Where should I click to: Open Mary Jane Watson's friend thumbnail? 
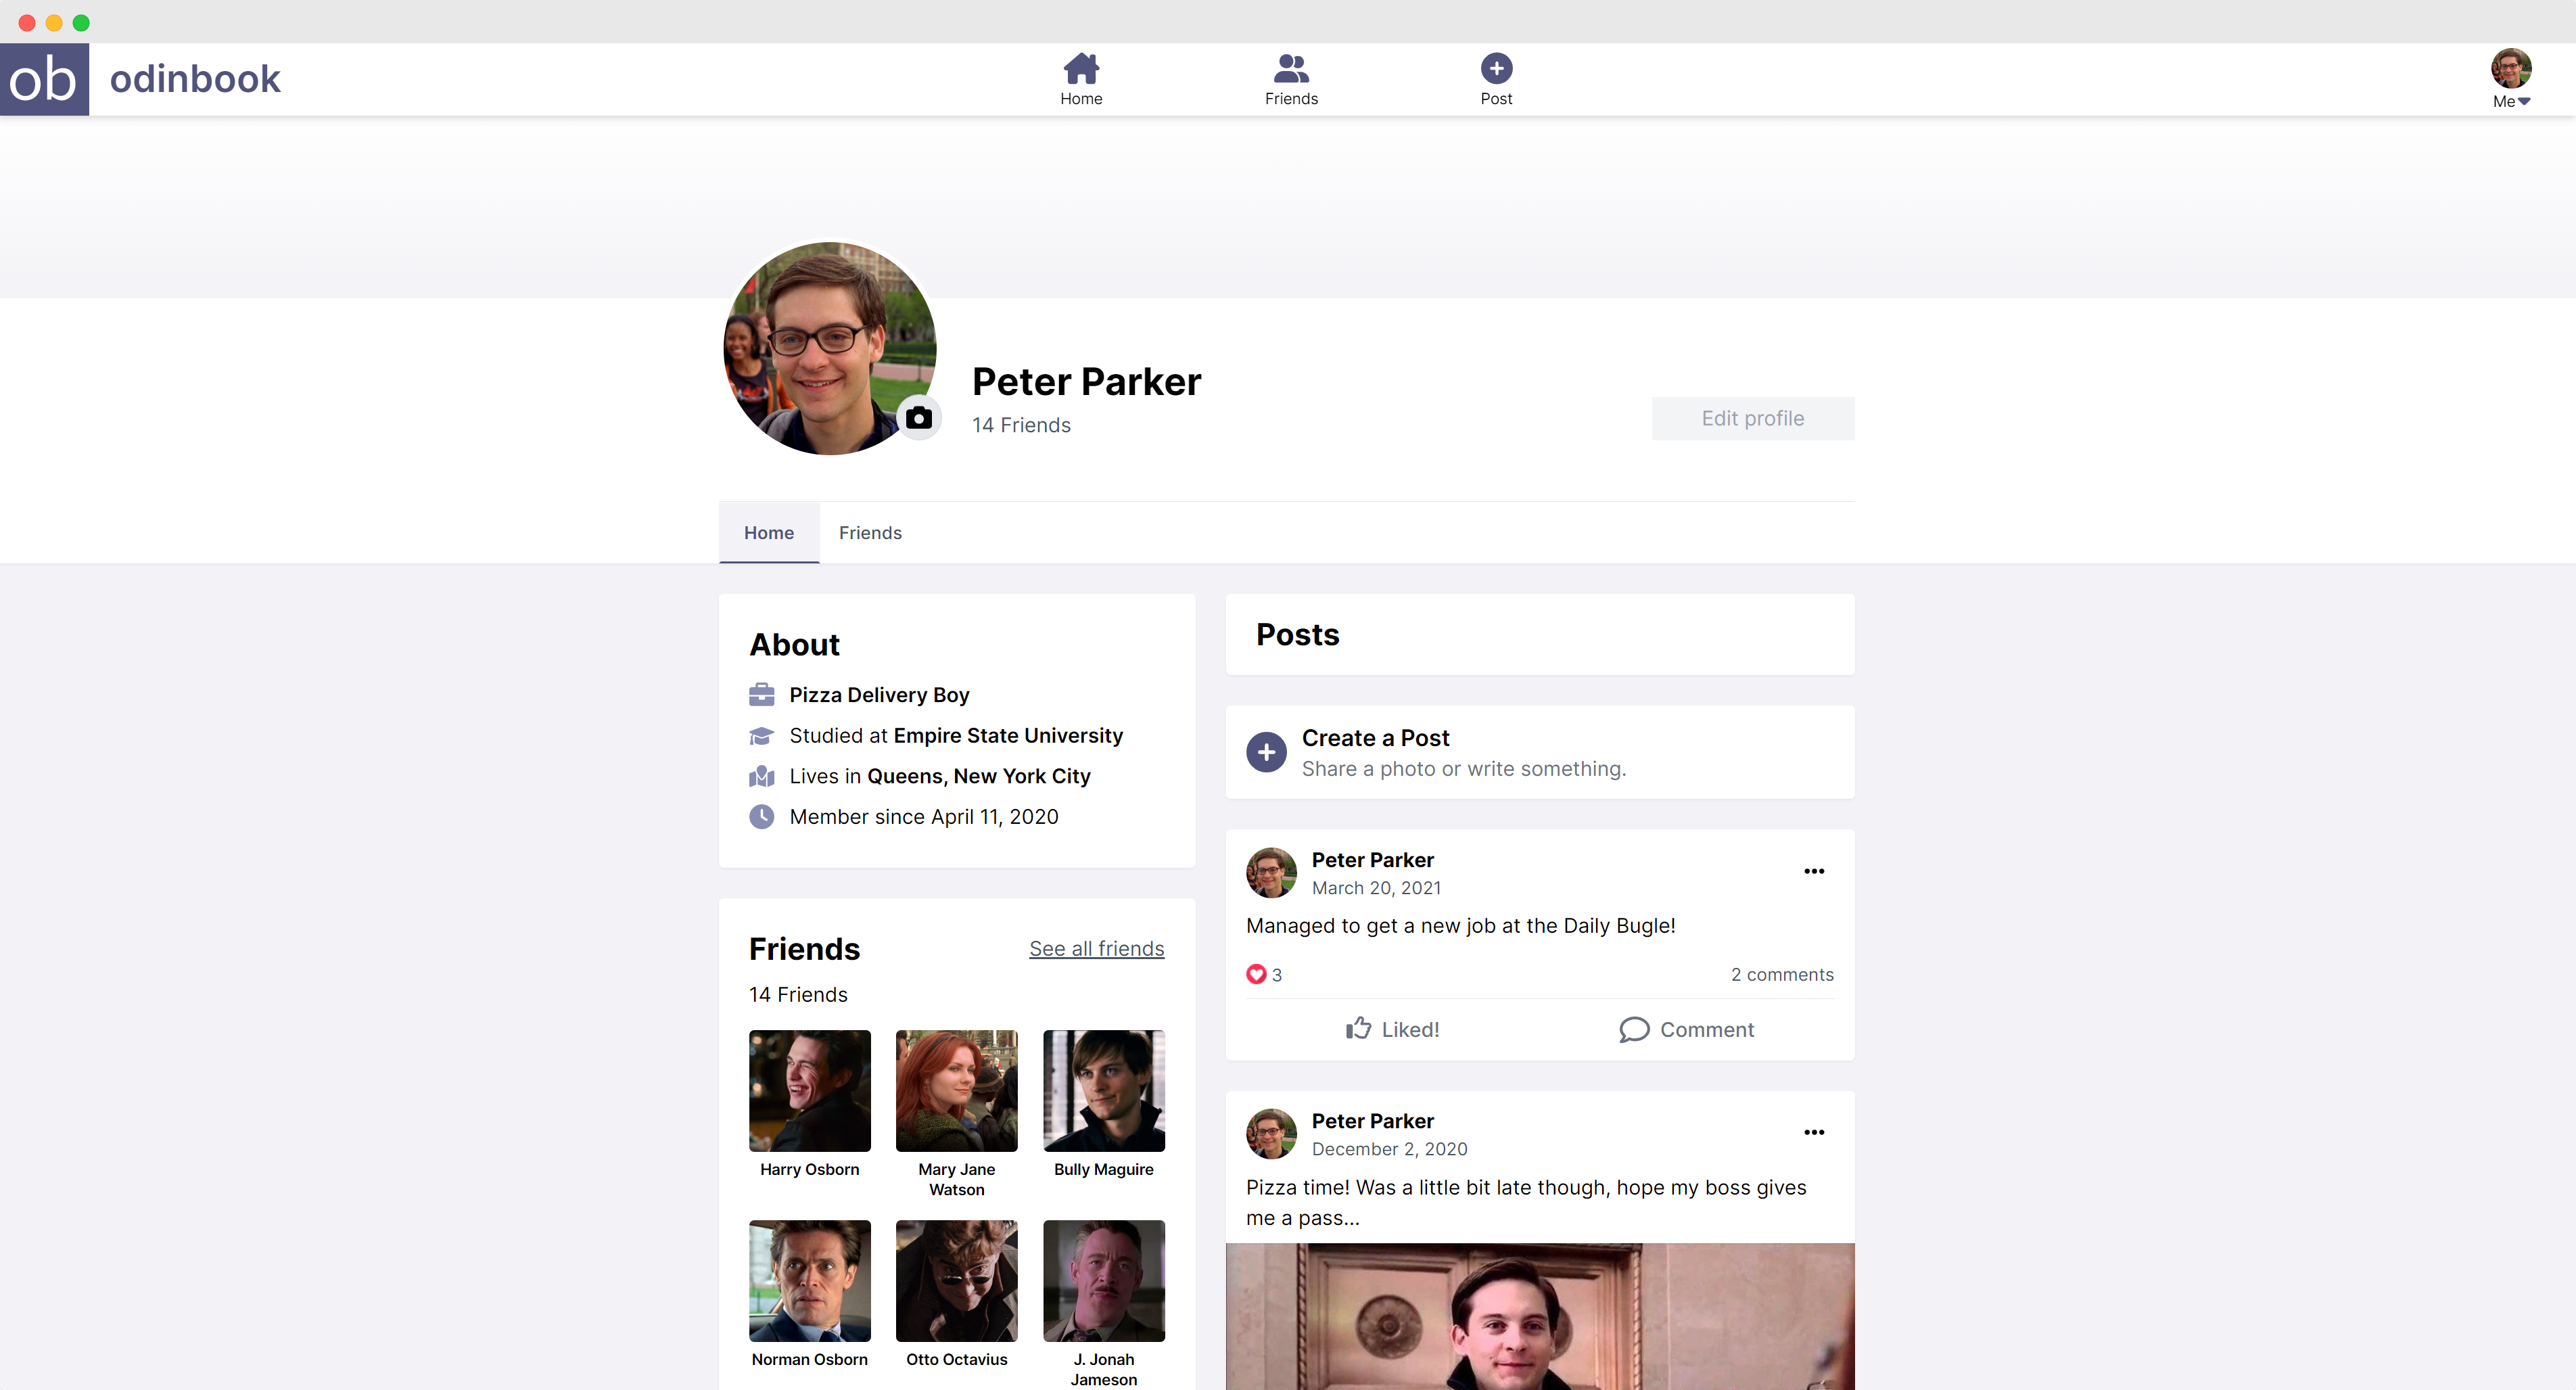956,1091
